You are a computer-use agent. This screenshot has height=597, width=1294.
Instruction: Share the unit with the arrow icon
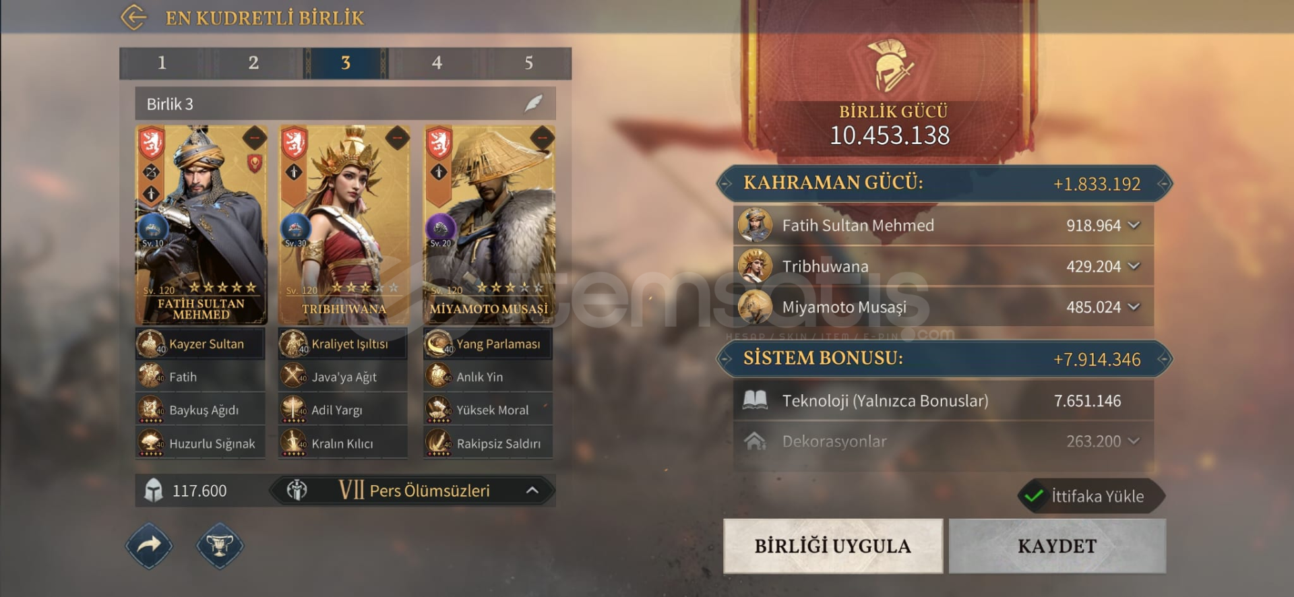tap(150, 545)
